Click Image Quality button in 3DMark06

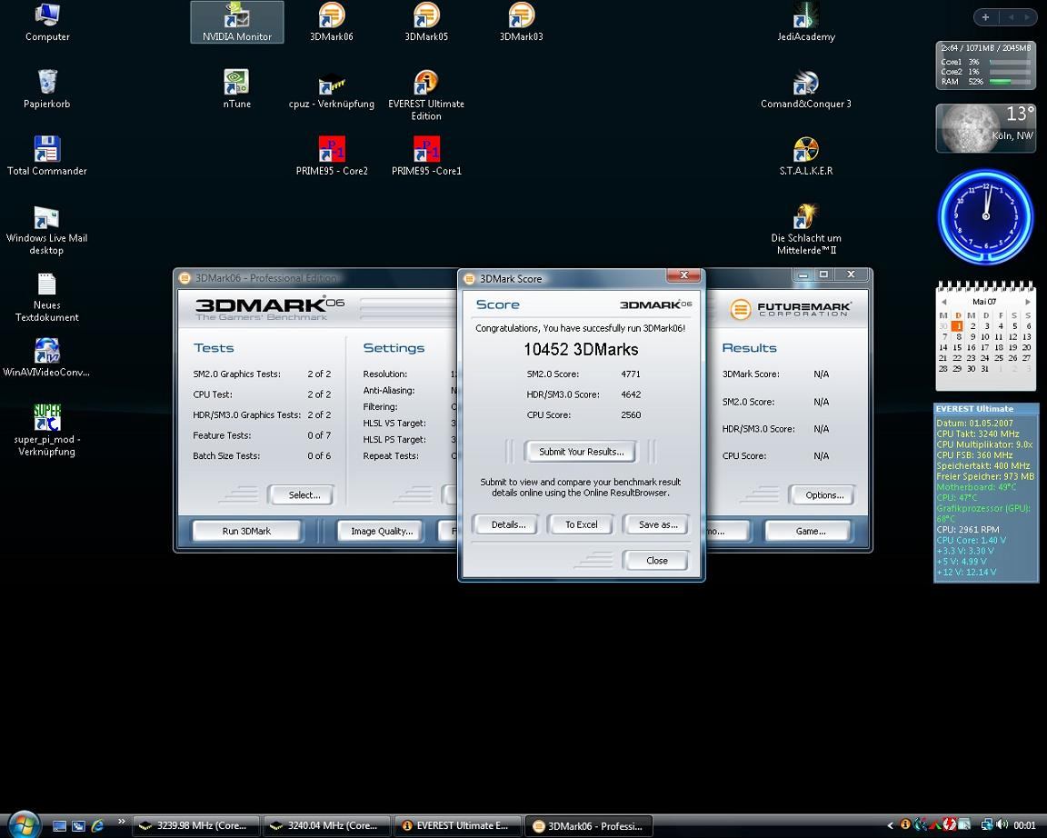(382, 531)
